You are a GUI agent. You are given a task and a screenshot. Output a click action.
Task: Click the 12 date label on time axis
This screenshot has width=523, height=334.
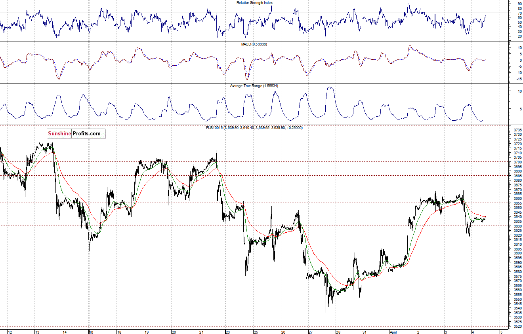(10, 332)
